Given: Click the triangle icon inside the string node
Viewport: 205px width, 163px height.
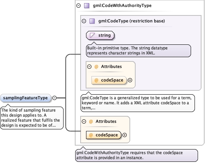Looking at the screenshot, I should point(92,35).
